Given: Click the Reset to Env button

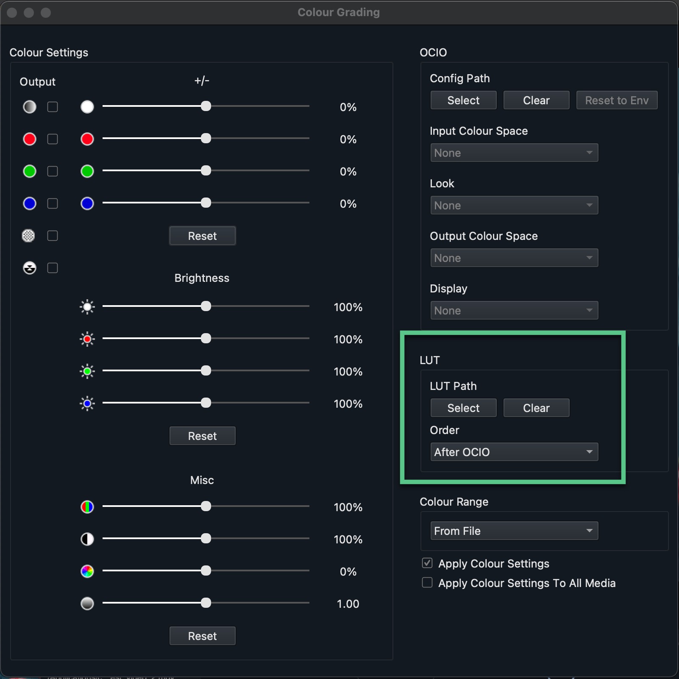Looking at the screenshot, I should (x=616, y=100).
